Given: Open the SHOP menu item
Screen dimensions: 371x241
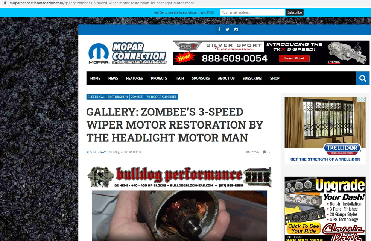Looking at the screenshot, I should (x=275, y=78).
